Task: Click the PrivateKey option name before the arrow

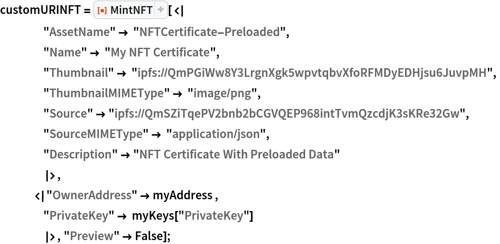Action: click(x=79, y=216)
